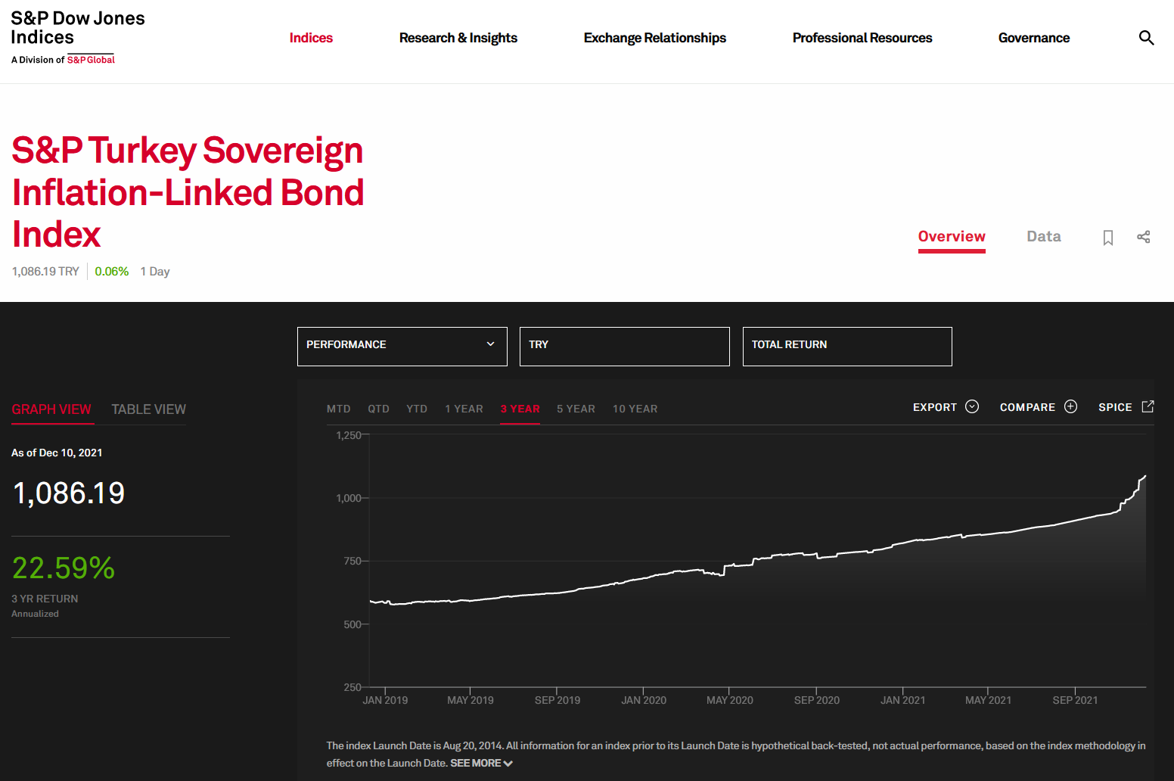Click the share icon beside the bookmark

[x=1144, y=237]
